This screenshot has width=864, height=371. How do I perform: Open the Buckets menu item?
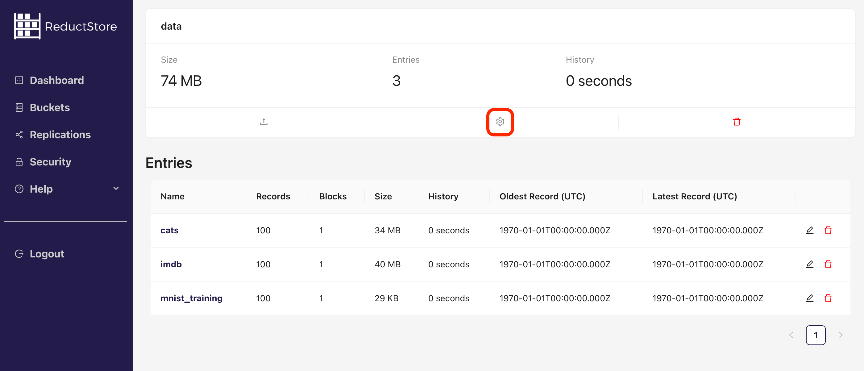[49, 107]
